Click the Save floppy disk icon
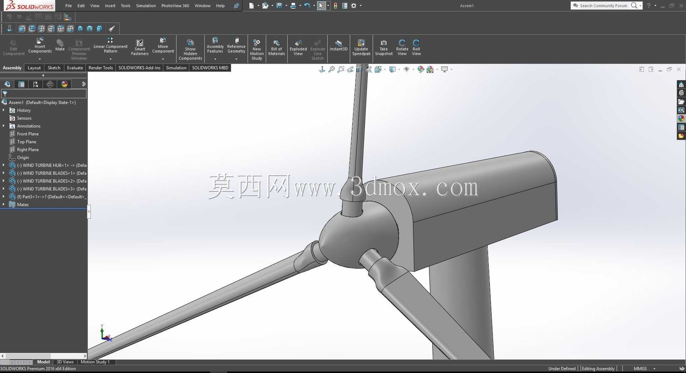The image size is (686, 373). 279,6
